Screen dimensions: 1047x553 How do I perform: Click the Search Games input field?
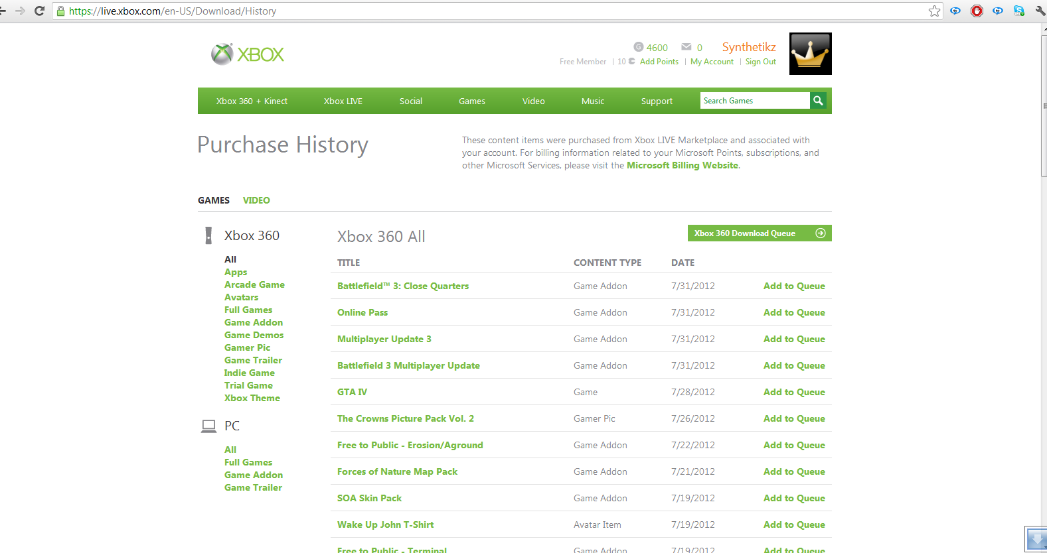point(755,101)
